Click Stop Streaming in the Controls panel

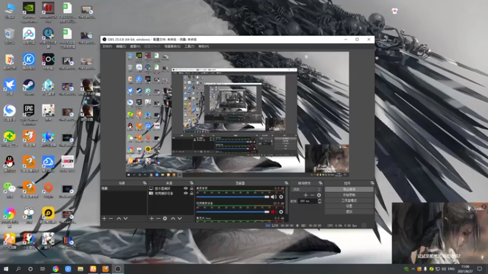tap(349, 189)
